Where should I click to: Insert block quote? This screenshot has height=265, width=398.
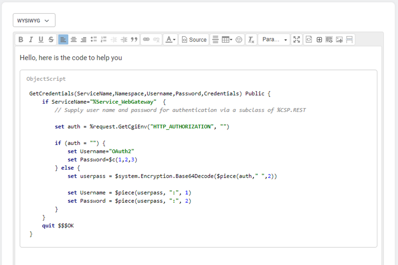coord(134,40)
